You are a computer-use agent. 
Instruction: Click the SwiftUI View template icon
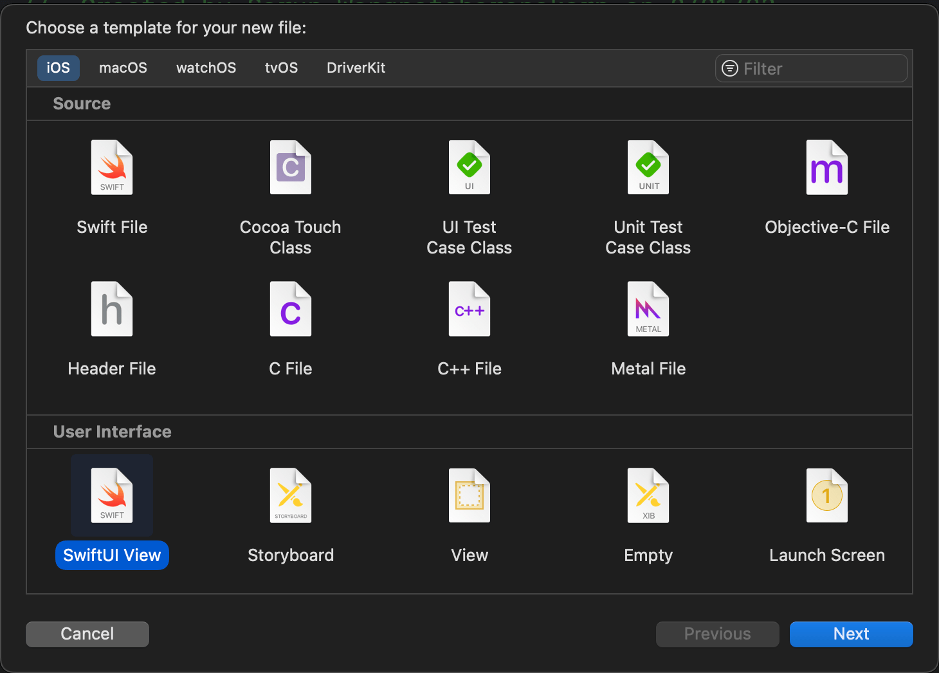[x=112, y=495]
